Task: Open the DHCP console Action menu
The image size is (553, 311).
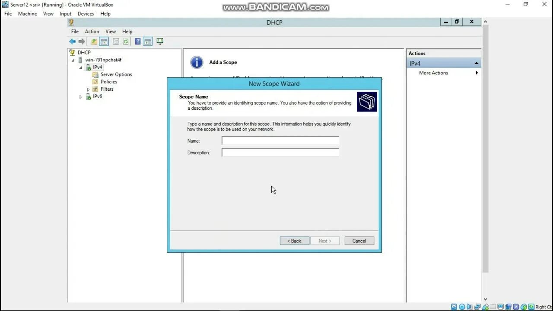Action: tap(92, 32)
